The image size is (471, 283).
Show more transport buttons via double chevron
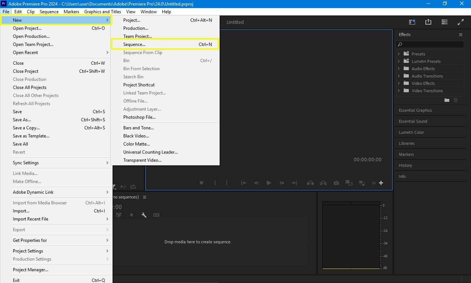click(374, 183)
